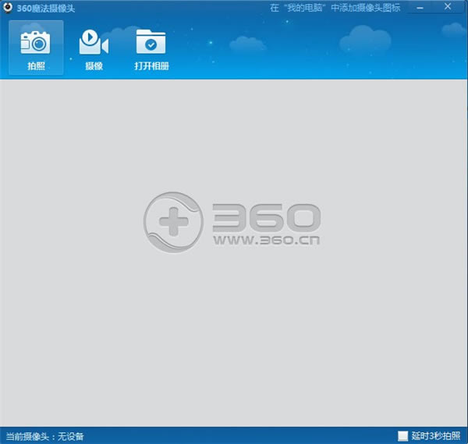Switch to 摄像 video recording mode

[x=94, y=50]
